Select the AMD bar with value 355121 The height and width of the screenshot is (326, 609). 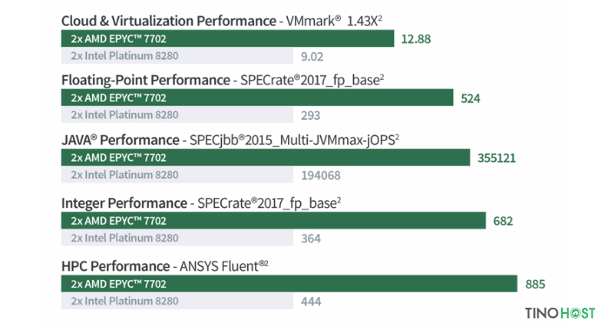265,157
